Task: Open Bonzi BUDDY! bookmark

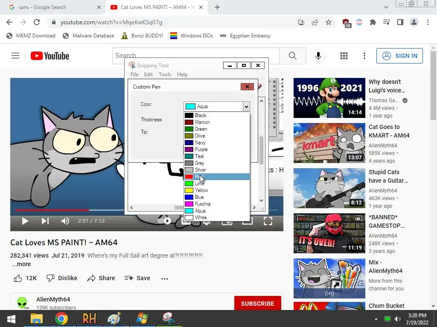Action: 142,36
